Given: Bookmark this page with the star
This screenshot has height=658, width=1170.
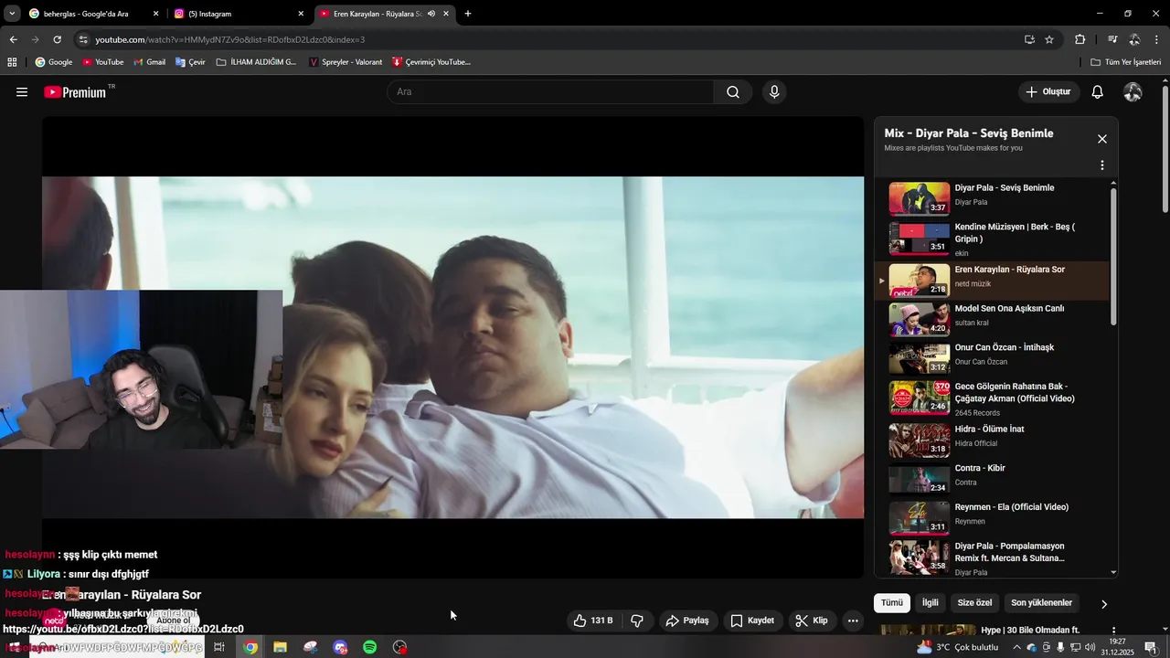Looking at the screenshot, I should tap(1049, 39).
